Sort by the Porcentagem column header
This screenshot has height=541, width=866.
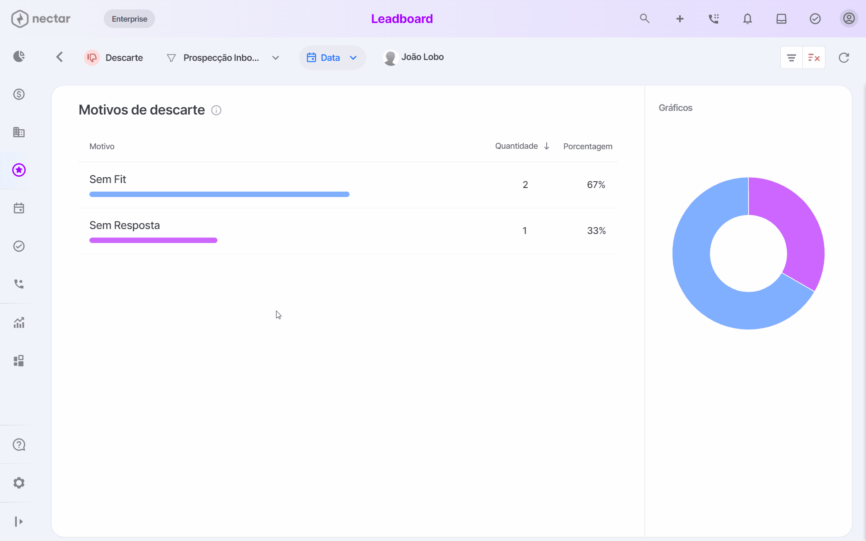point(588,147)
